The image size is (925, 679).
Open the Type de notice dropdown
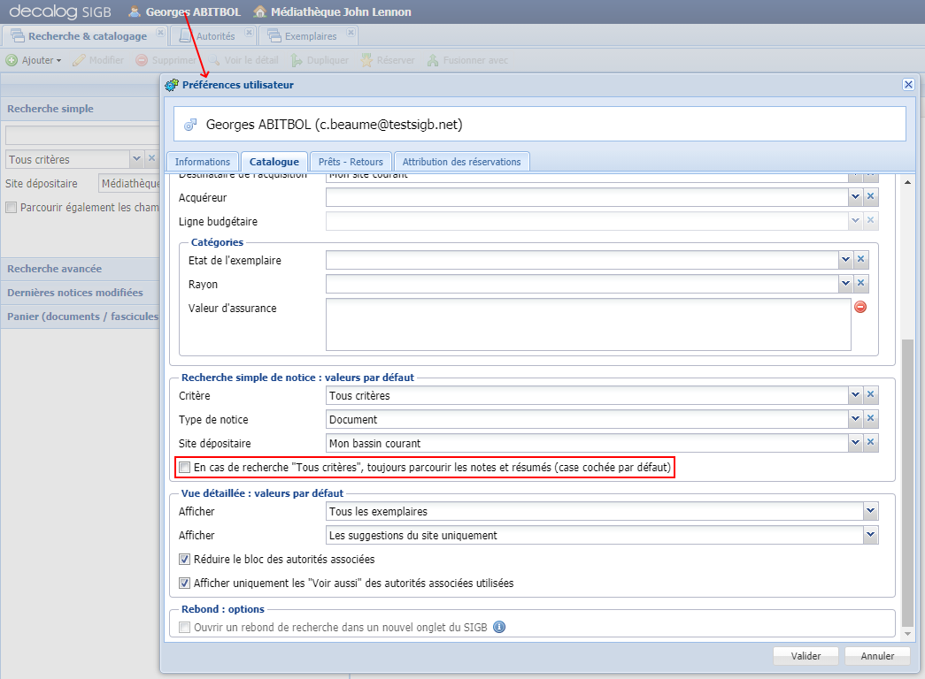click(854, 419)
